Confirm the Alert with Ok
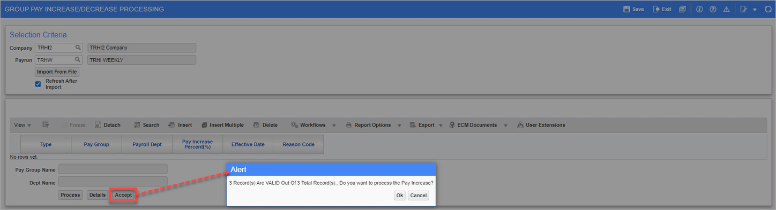 tap(399, 196)
